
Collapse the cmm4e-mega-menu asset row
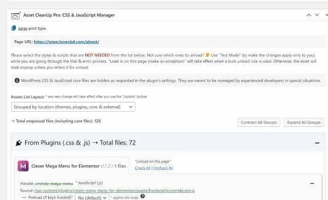coord(312,183)
